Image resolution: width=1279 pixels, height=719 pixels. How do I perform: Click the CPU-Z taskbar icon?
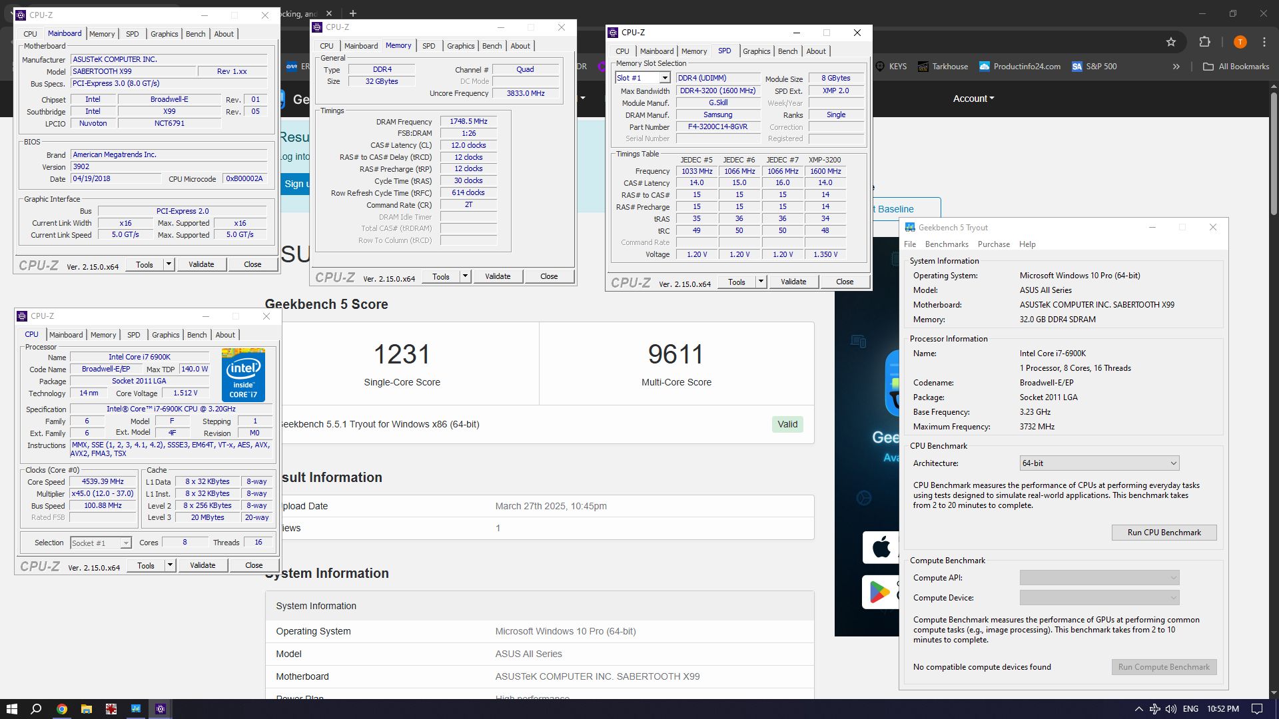click(160, 709)
